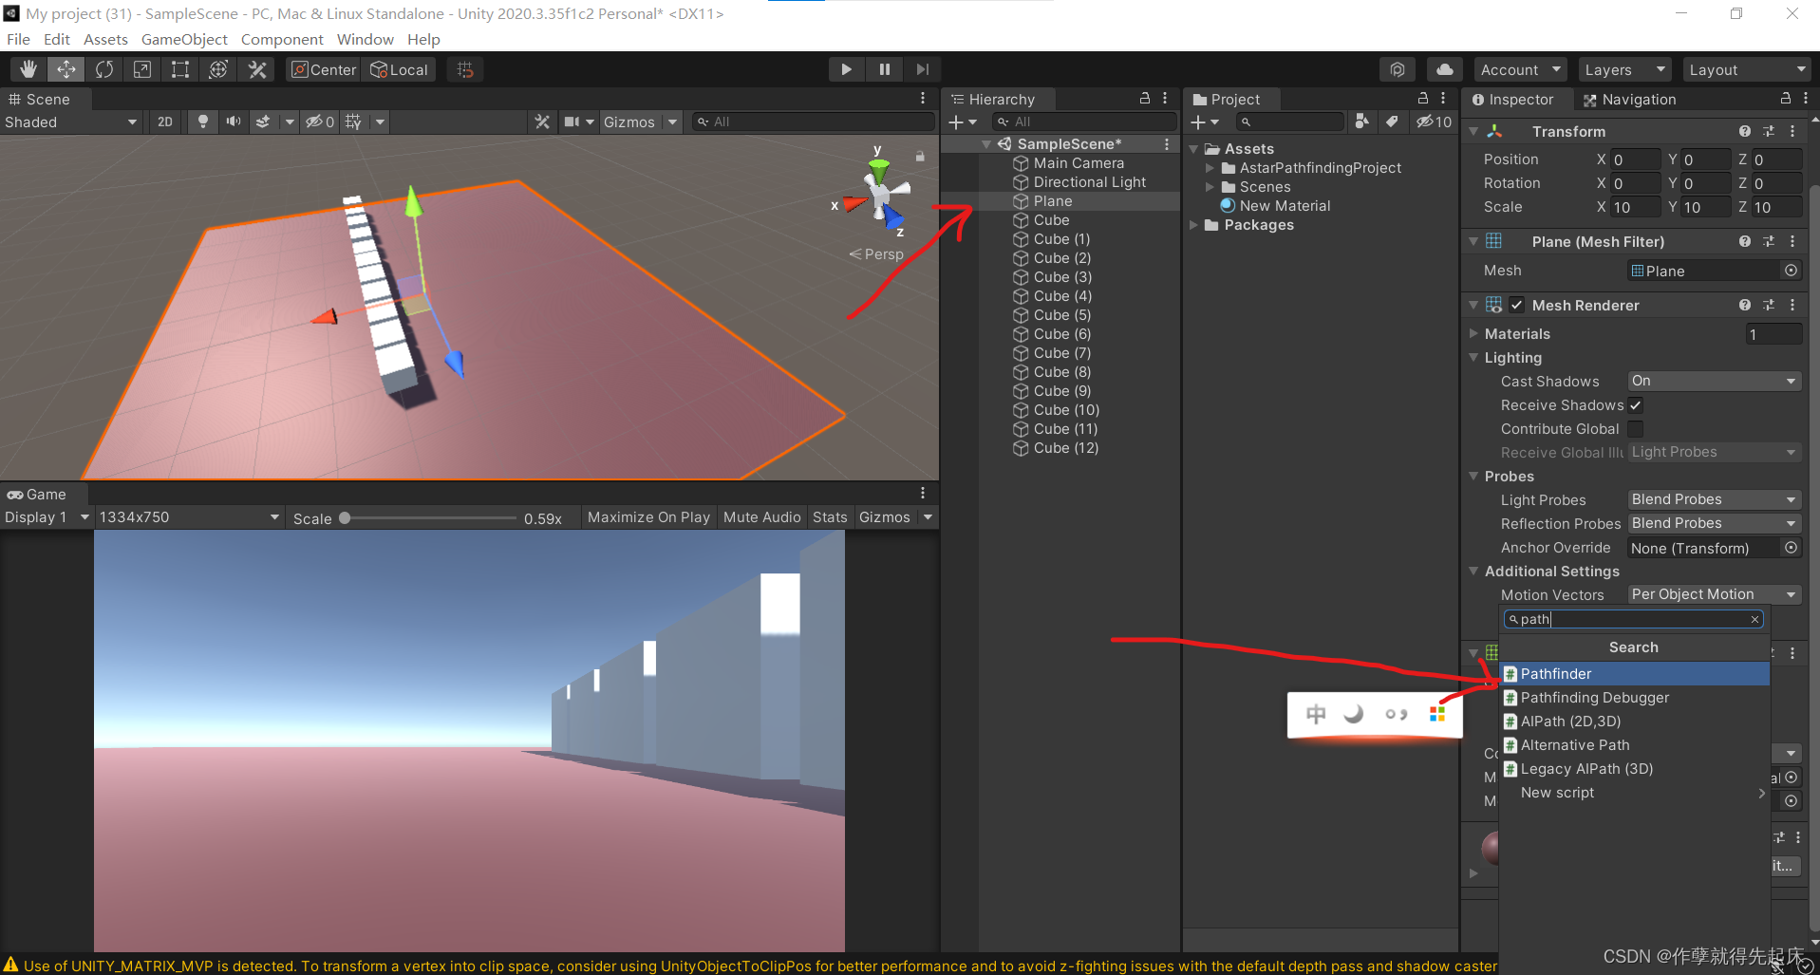This screenshot has width=1820, height=975.
Task: Start Play mode
Action: 846,69
